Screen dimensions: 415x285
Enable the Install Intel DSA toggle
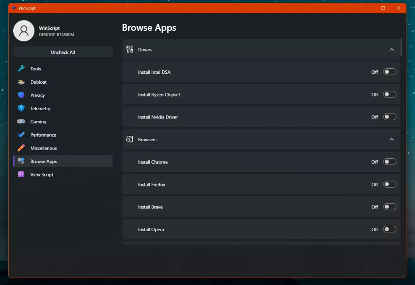pyautogui.click(x=390, y=72)
